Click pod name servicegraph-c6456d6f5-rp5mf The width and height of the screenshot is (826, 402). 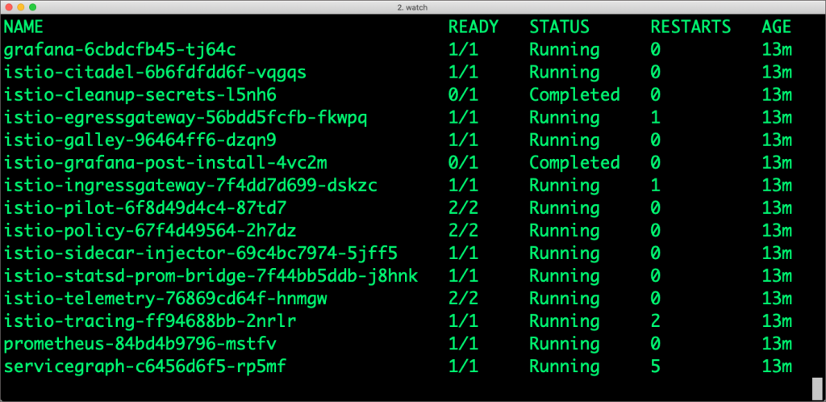click(145, 366)
